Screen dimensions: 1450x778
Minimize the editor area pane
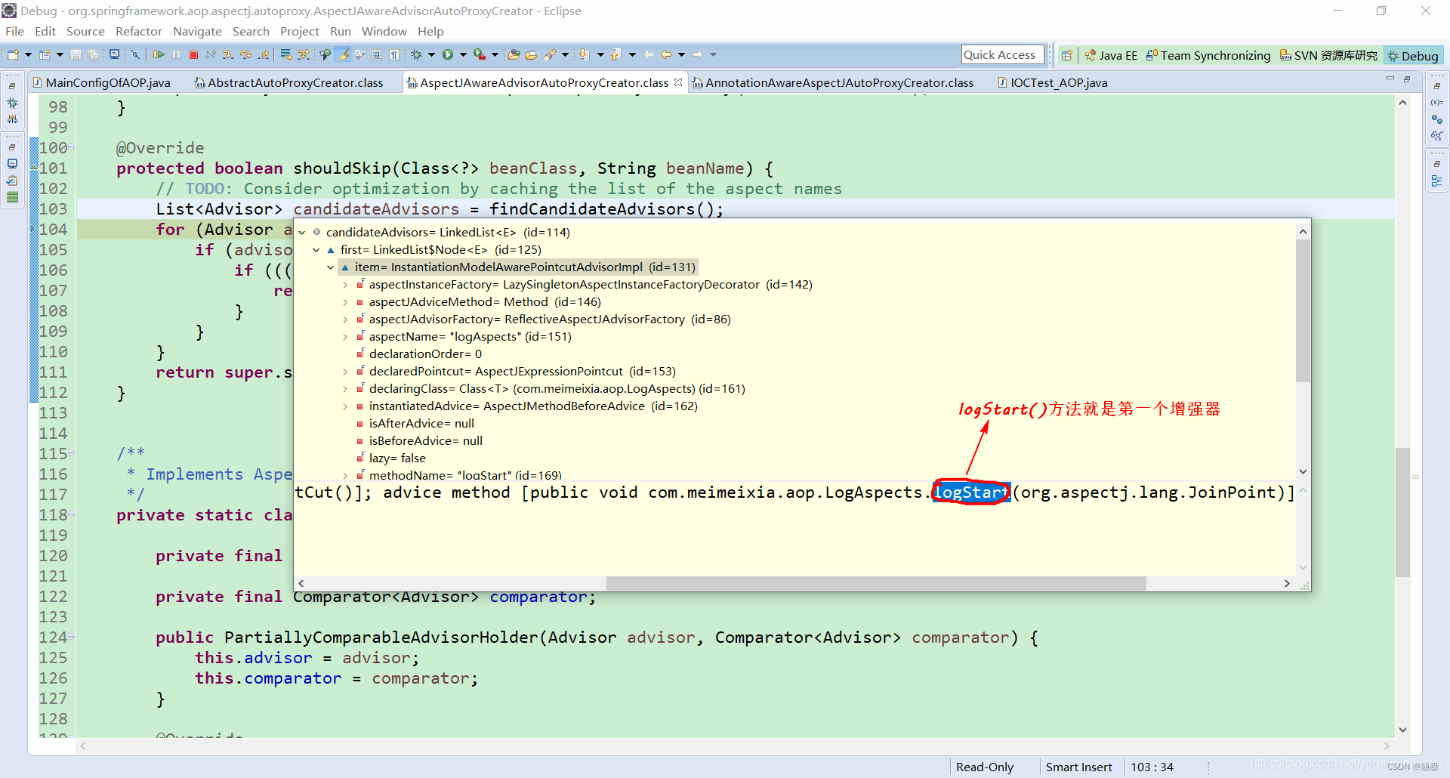1390,79
